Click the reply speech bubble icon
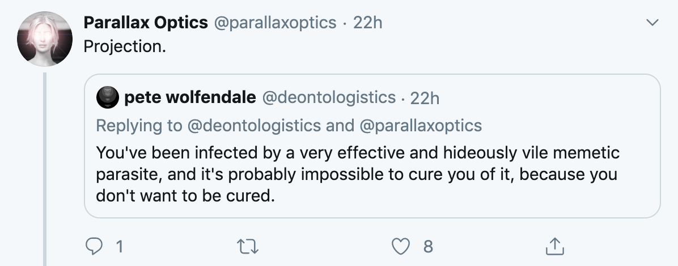 [93, 246]
